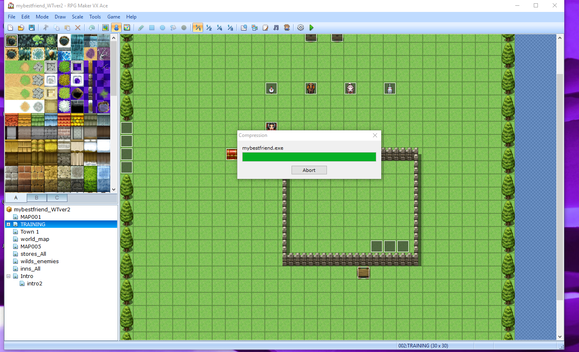Select the inns_All map
The image size is (579, 352).
(x=30, y=269)
